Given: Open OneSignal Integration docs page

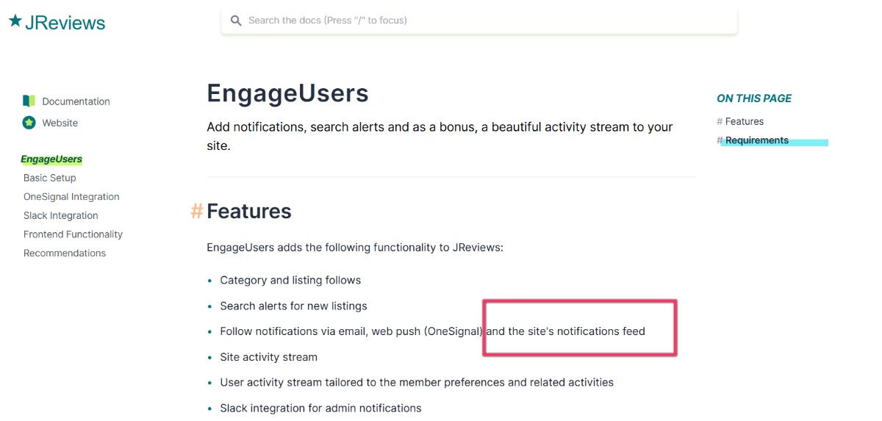Looking at the screenshot, I should pyautogui.click(x=71, y=197).
